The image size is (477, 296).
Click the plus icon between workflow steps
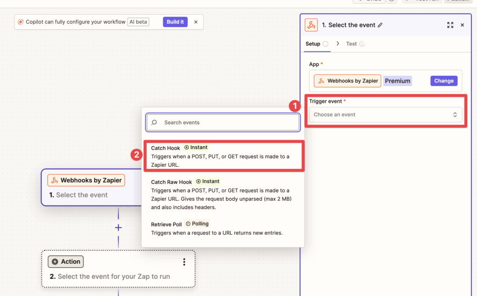(118, 228)
